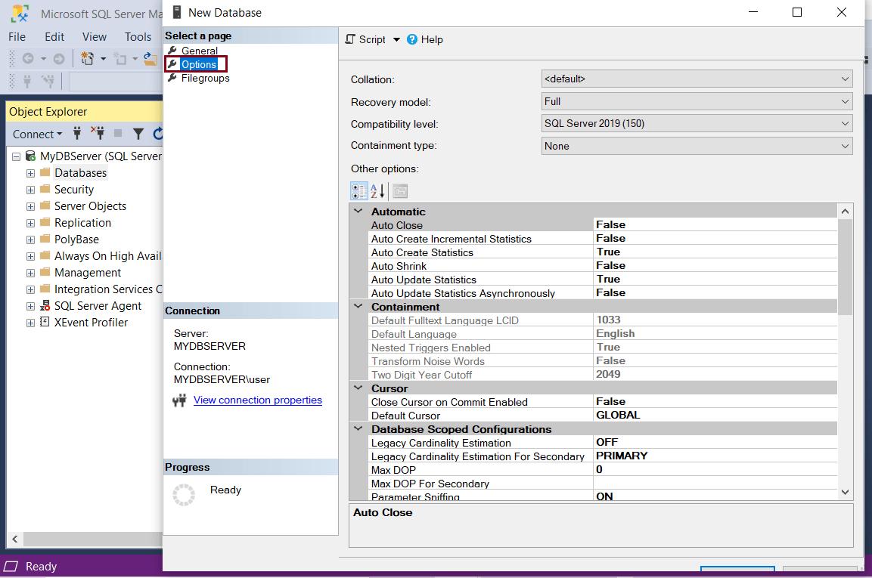Select the Tools menu
Image resolution: width=872 pixels, height=578 pixels.
click(138, 36)
